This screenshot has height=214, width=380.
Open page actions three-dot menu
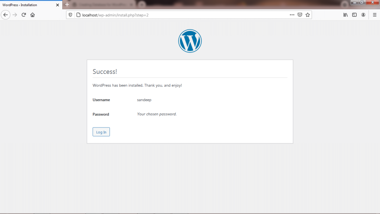pyautogui.click(x=292, y=15)
